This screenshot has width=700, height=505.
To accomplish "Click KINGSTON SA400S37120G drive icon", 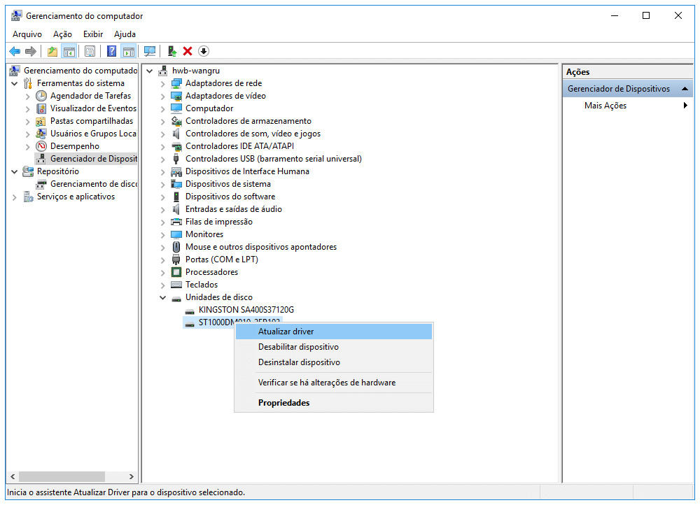I will tap(190, 311).
